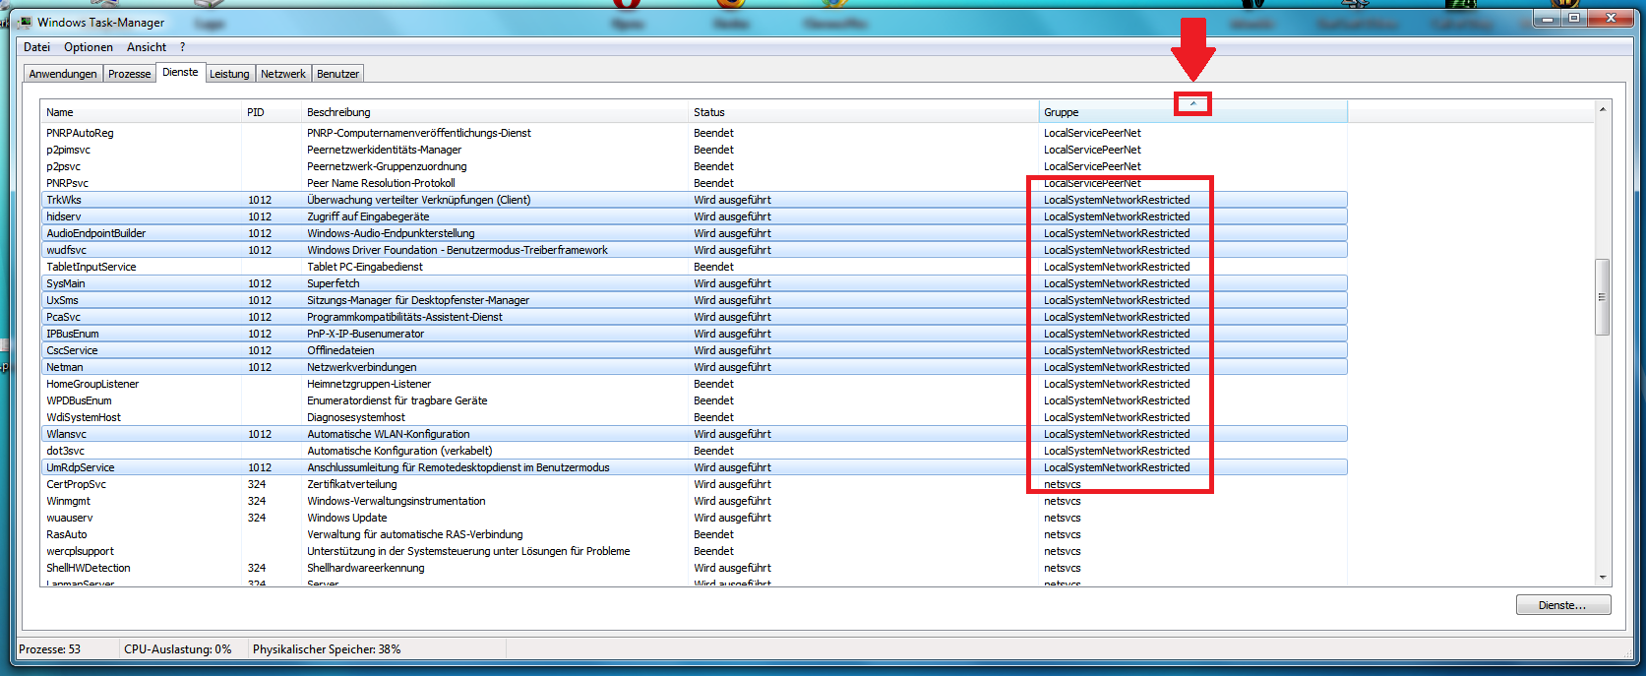Screen dimensions: 1646x676
Task: Sort by the PID column header
Action: pos(271,112)
